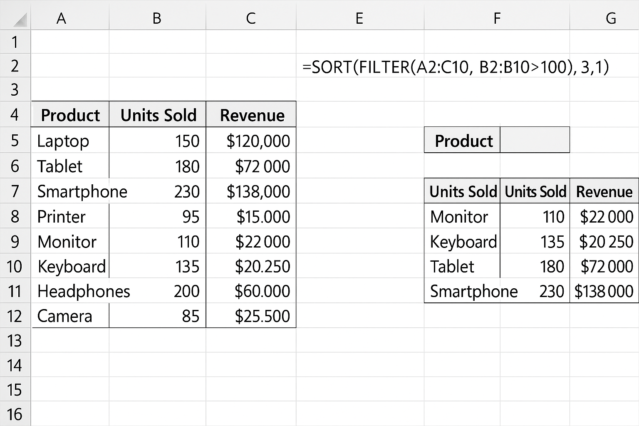Click the 110 cell in results table
639x426 pixels.
coord(535,216)
